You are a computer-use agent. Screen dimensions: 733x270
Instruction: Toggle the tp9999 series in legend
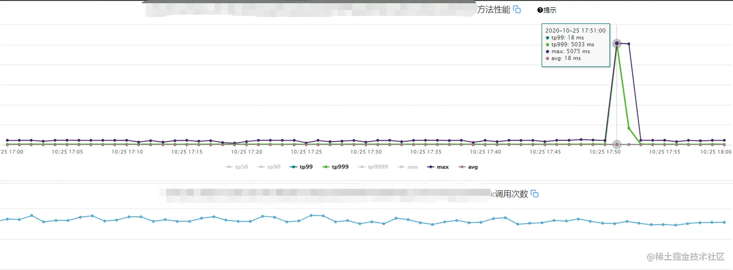point(373,167)
